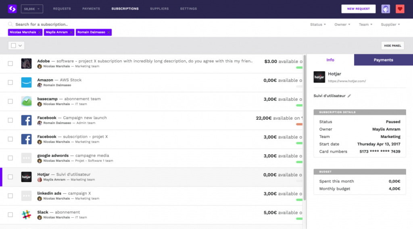
Task: Click the green budget bar in the Slack row
Action: click(299, 219)
